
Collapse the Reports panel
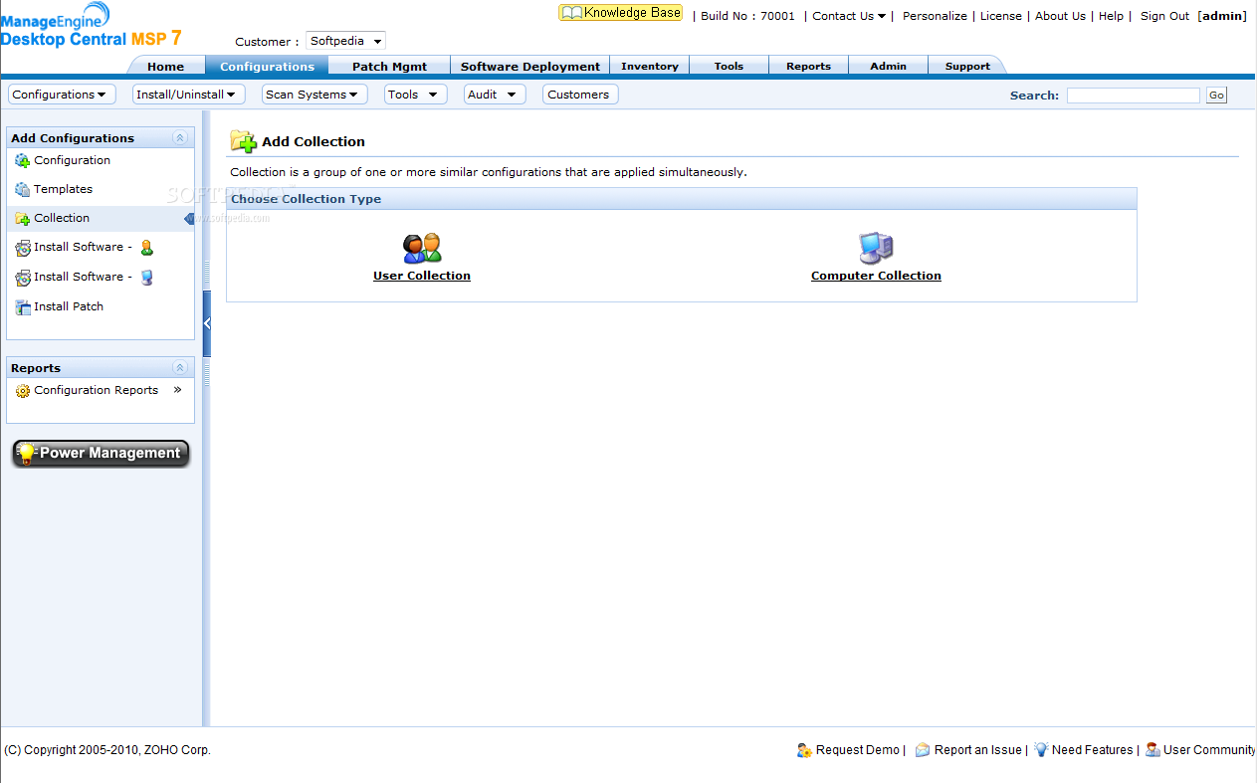pos(180,368)
